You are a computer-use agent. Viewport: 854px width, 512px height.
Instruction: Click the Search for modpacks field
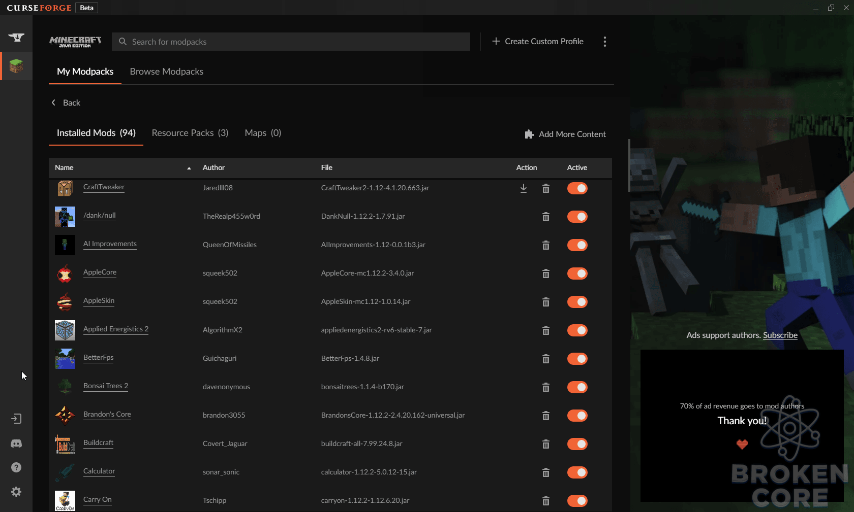click(291, 42)
